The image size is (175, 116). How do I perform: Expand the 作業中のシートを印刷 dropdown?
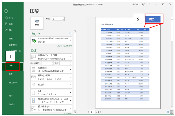point(51,57)
